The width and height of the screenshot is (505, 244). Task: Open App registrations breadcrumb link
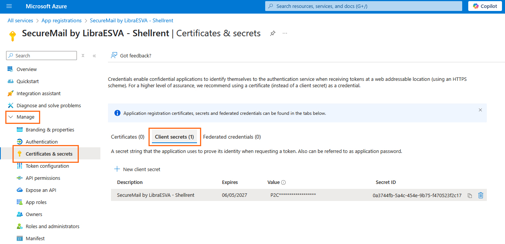click(61, 20)
